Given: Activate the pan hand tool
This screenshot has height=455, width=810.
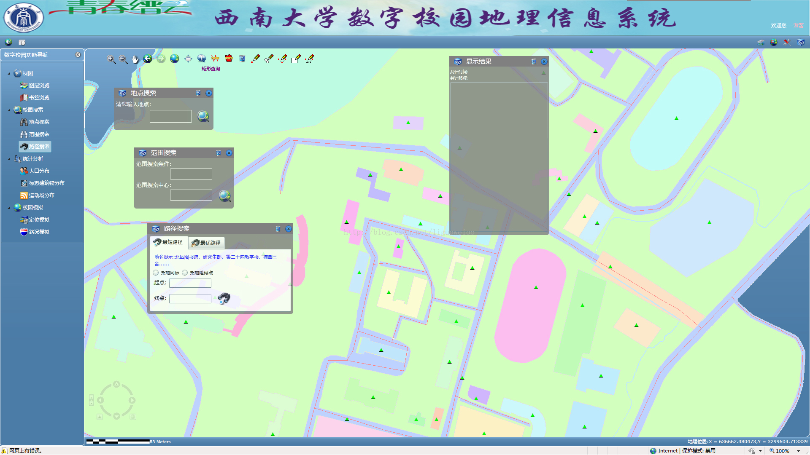Looking at the screenshot, I should [135, 59].
